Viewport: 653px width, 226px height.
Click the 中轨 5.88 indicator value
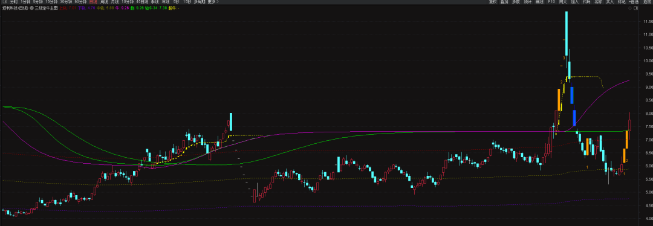coord(105,8)
